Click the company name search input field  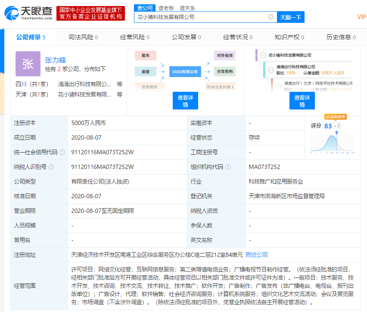click(202, 17)
